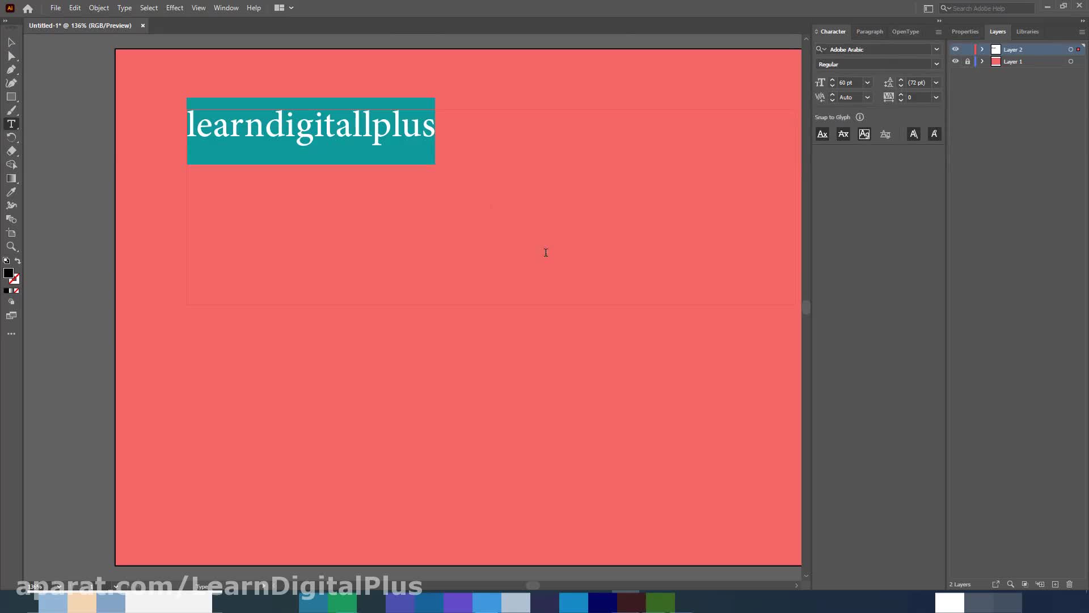Increase font size with stepper arrow
The image size is (1089, 613).
(832, 80)
